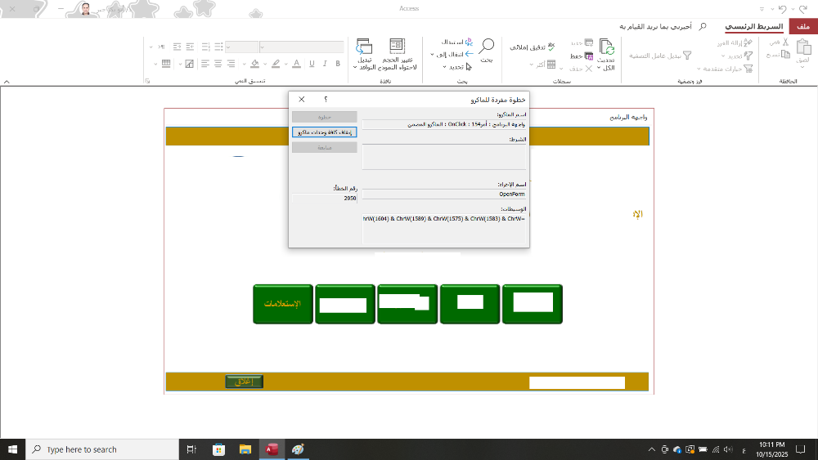Toggle Underline text formatting
The width and height of the screenshot is (818, 460).
tap(311, 64)
